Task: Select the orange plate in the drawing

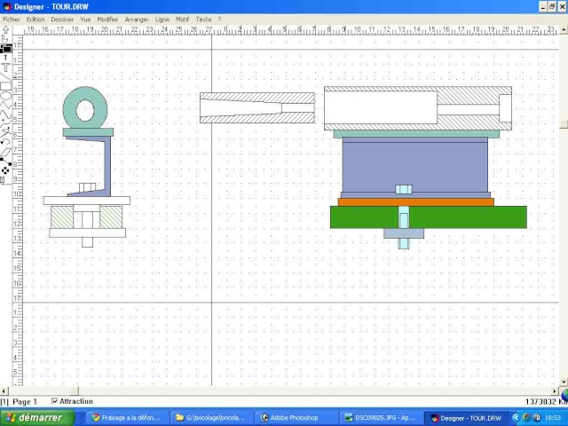Action: click(x=416, y=202)
